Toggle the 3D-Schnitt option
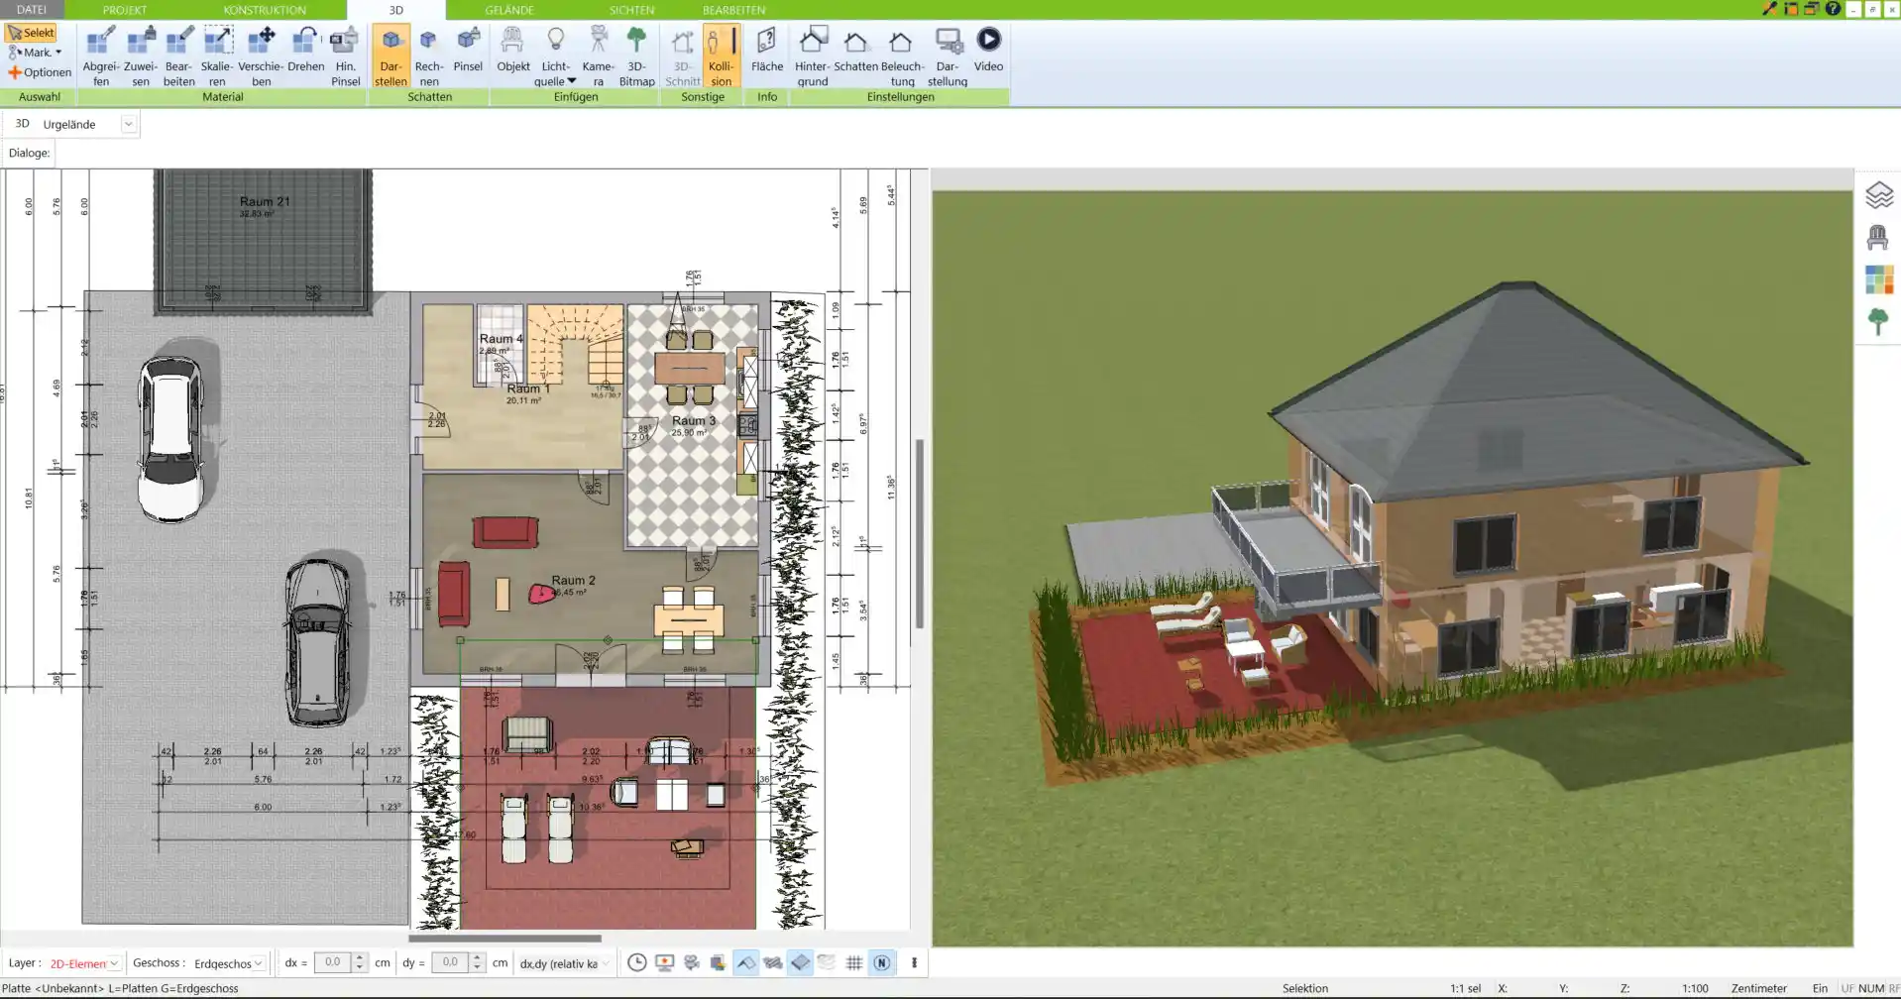This screenshot has width=1901, height=999. (682, 56)
